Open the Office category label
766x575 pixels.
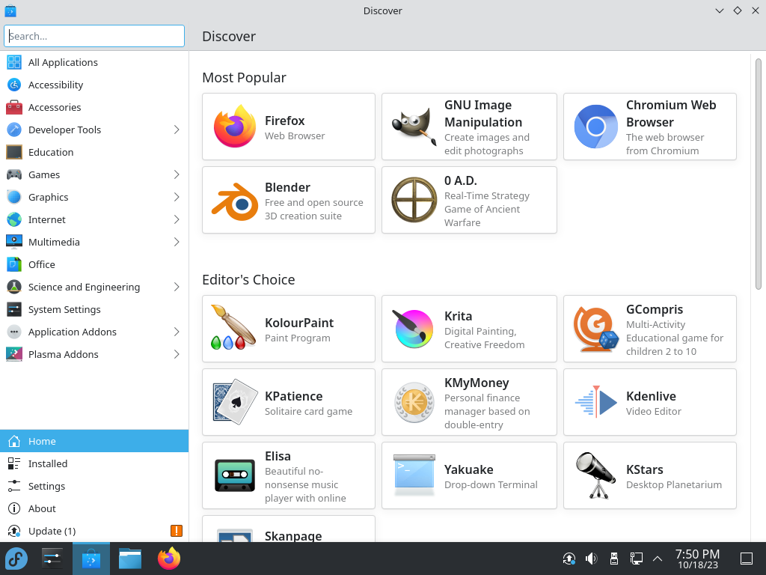pyautogui.click(x=42, y=264)
